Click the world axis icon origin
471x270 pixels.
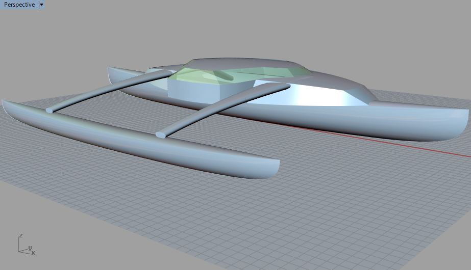click(x=19, y=251)
